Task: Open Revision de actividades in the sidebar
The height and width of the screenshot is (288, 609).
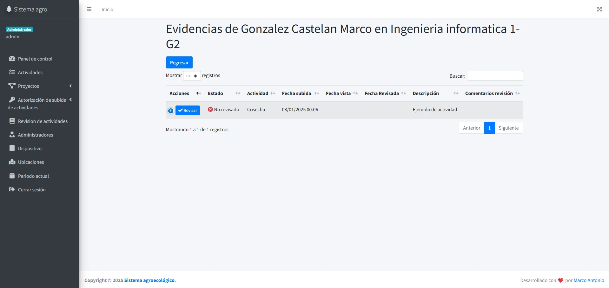Action: (40, 121)
